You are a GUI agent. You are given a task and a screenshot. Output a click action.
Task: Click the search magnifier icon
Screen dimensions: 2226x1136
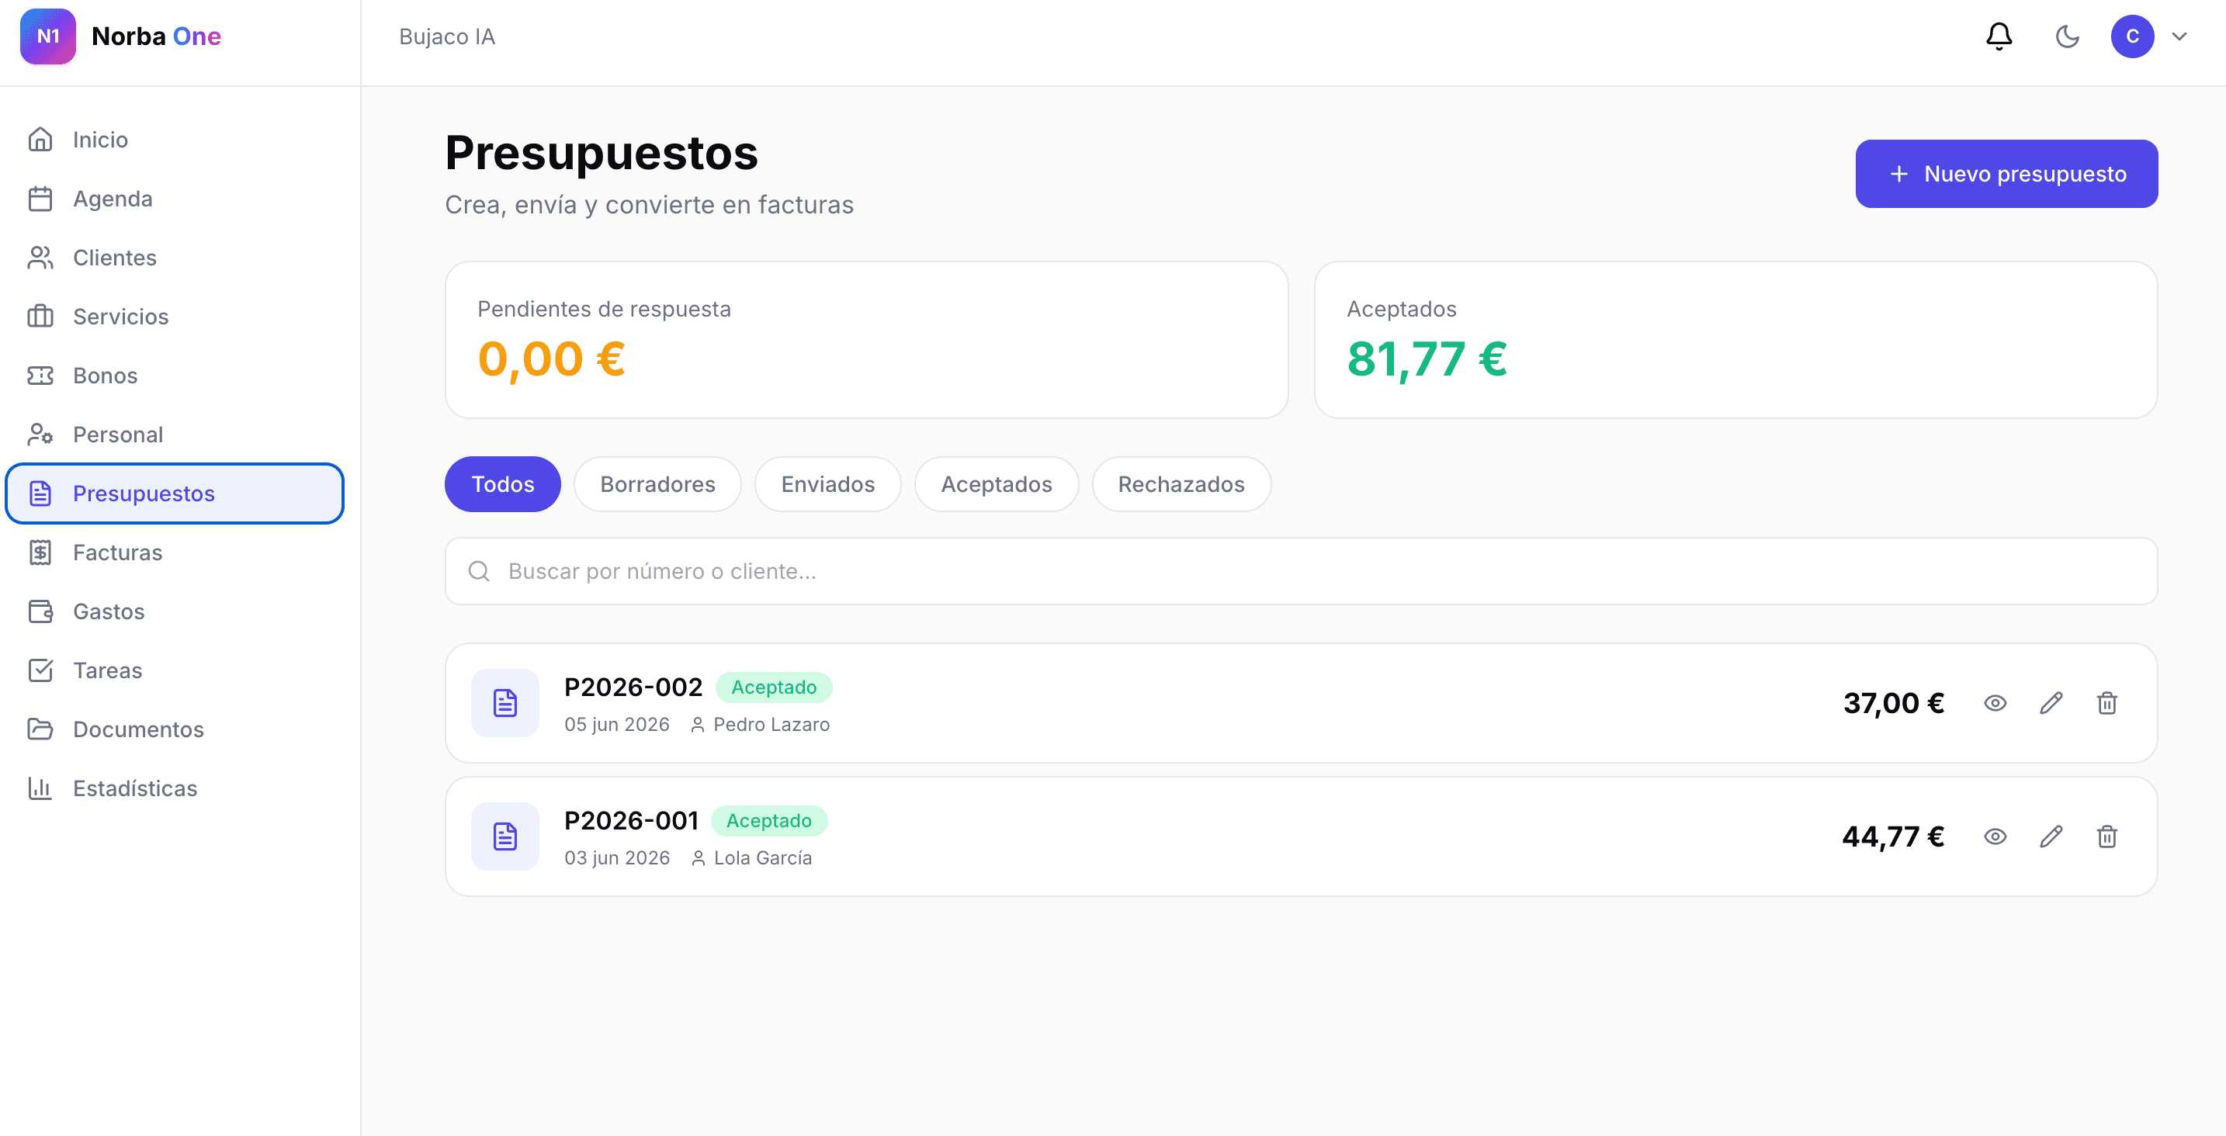[x=479, y=571]
